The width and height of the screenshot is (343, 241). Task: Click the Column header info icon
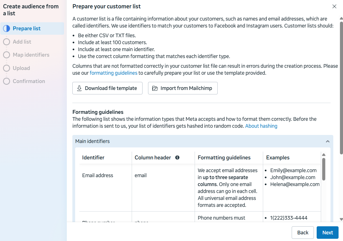coord(177,157)
